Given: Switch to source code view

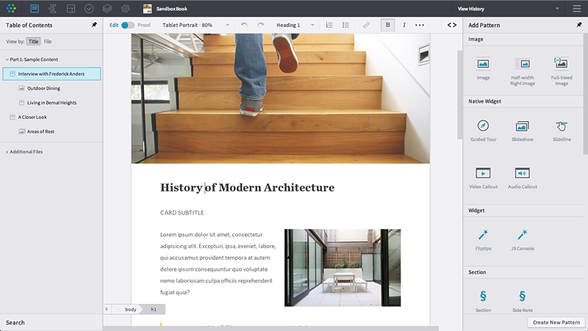Looking at the screenshot, I should [452, 25].
